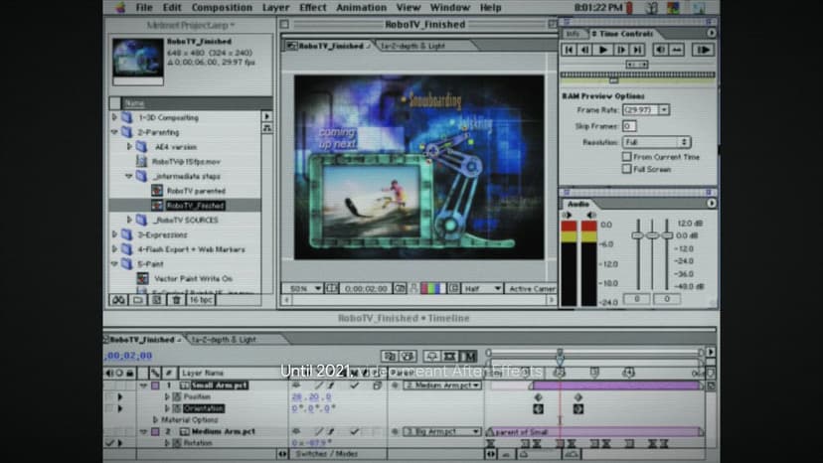823x463 pixels.
Task: Expand 4-Flash Export + Web Markers folder
Action: [x=114, y=249]
